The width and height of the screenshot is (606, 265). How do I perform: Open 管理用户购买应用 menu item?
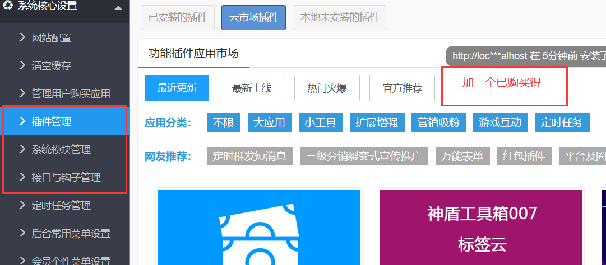(71, 93)
